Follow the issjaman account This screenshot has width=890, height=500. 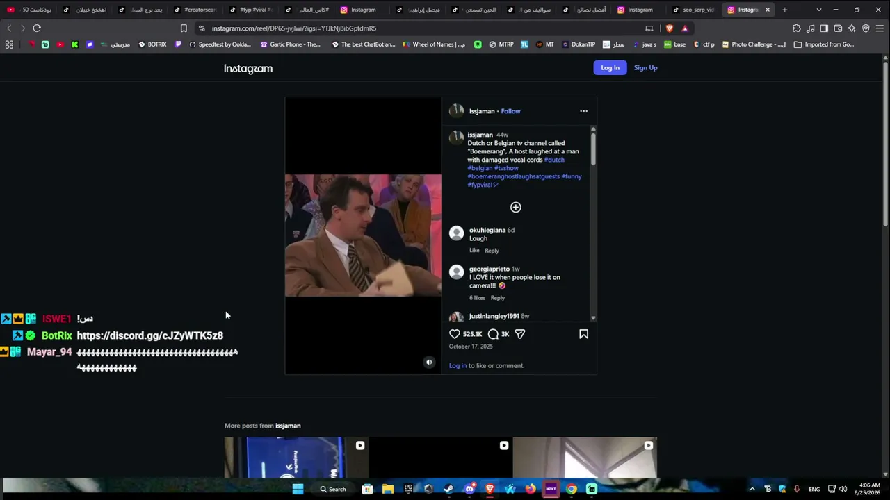point(510,111)
